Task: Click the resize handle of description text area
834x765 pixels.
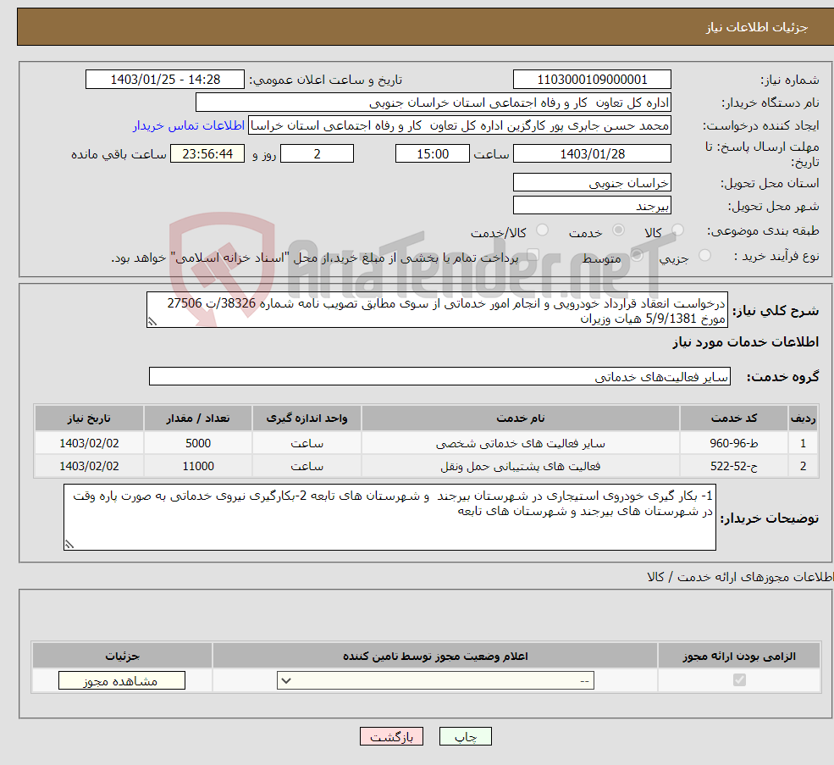Action: [152, 322]
